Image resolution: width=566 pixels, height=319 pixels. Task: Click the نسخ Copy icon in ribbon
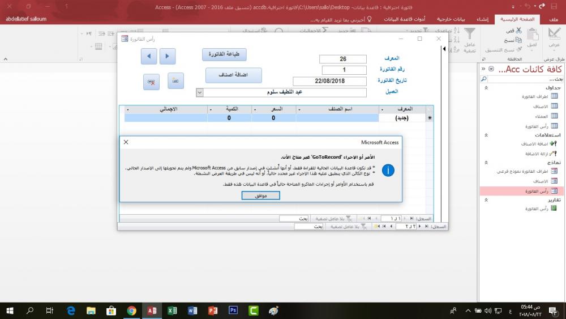click(x=518, y=40)
